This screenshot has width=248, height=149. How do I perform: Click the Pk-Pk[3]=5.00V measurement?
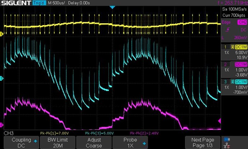[x=99, y=133]
